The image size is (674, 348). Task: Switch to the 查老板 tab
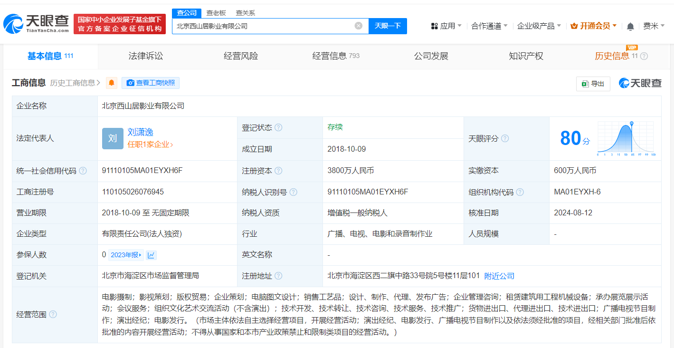click(x=215, y=13)
